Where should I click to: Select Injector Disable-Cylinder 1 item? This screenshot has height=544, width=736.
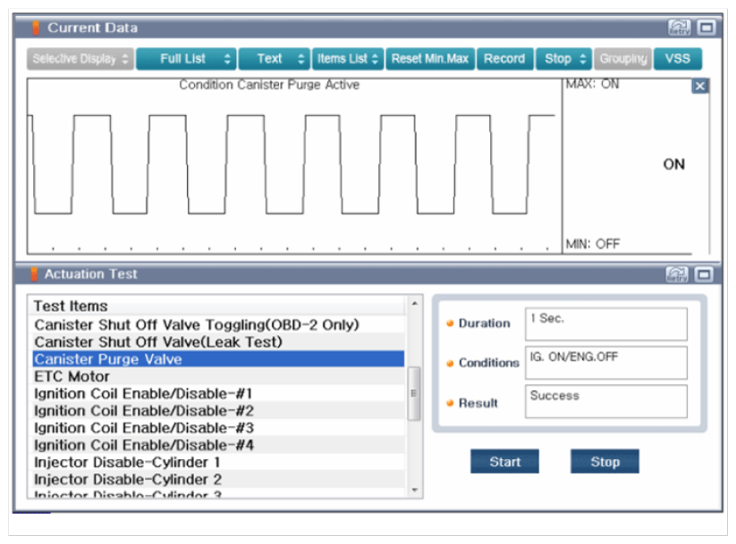(x=127, y=462)
